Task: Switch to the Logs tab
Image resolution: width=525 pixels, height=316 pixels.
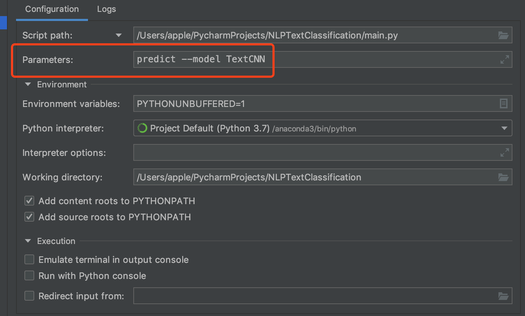Action: pos(106,9)
